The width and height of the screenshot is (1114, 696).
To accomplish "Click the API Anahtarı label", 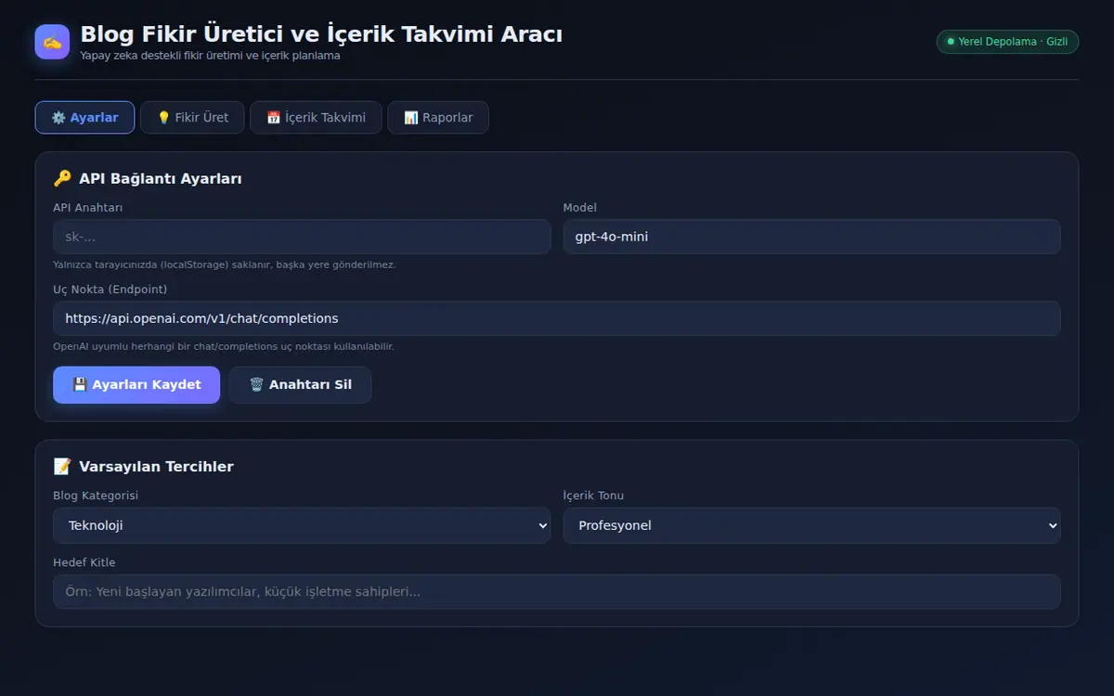I will pyautogui.click(x=88, y=208).
